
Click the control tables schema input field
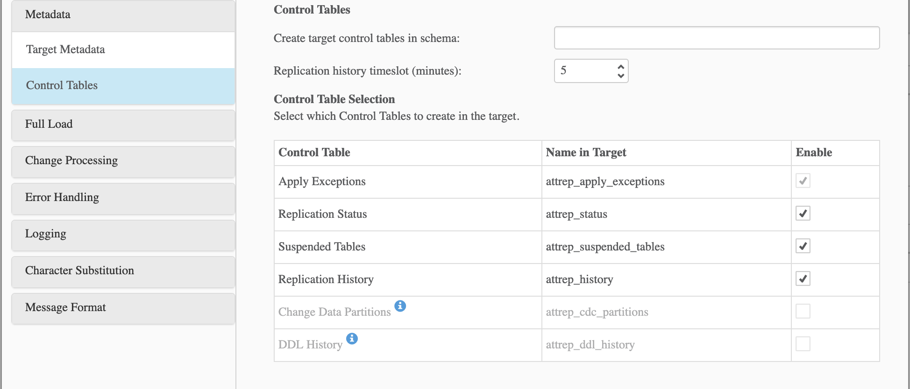(716, 38)
